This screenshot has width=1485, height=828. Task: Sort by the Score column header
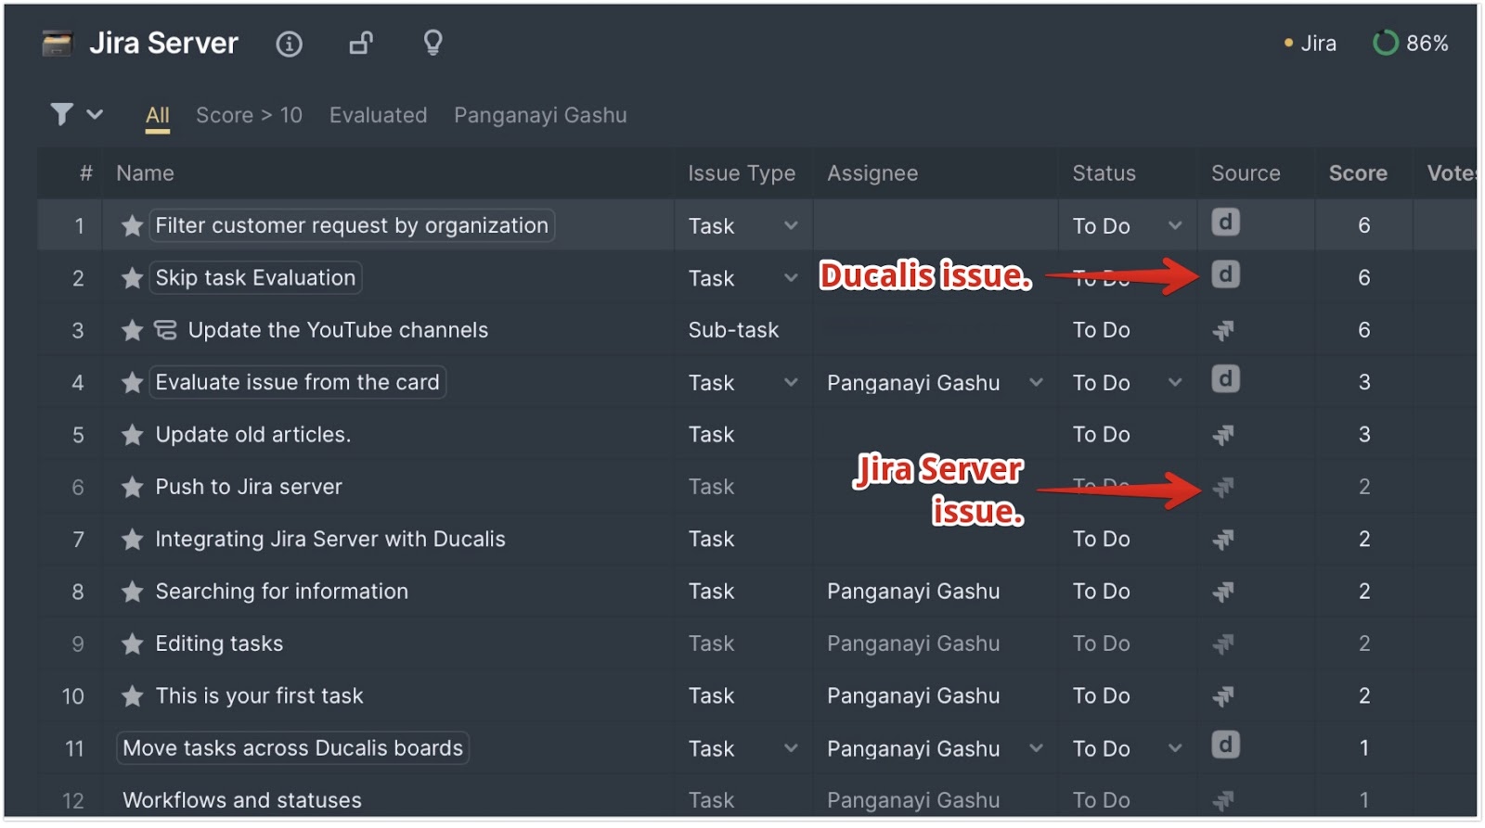coord(1358,173)
